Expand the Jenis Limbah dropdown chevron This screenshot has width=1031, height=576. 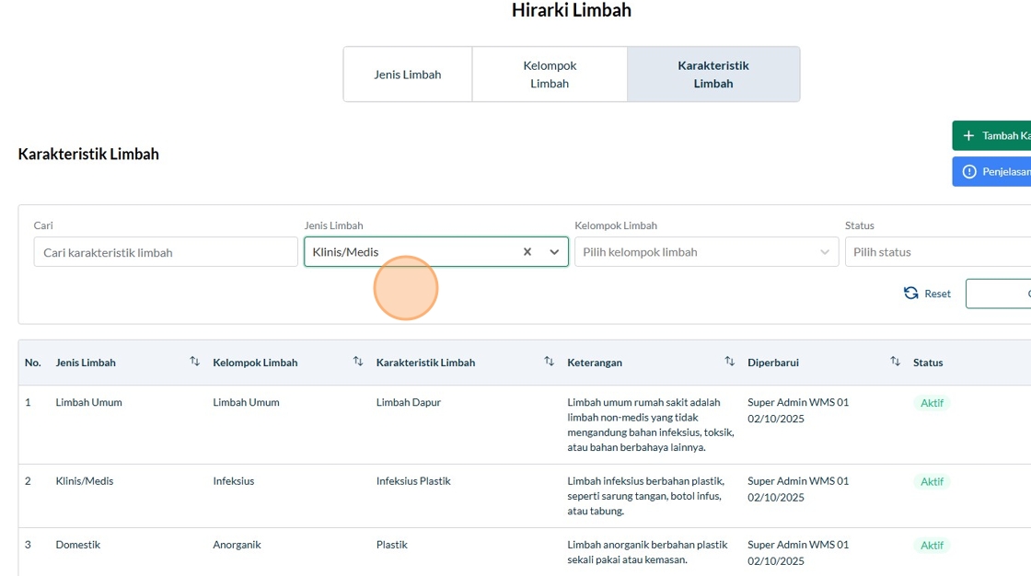point(554,252)
